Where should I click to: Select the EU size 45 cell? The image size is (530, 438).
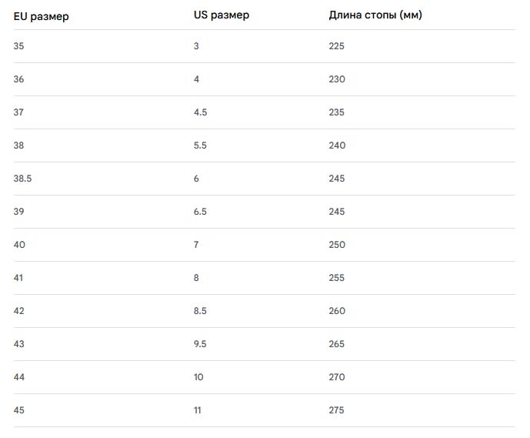[x=19, y=410]
